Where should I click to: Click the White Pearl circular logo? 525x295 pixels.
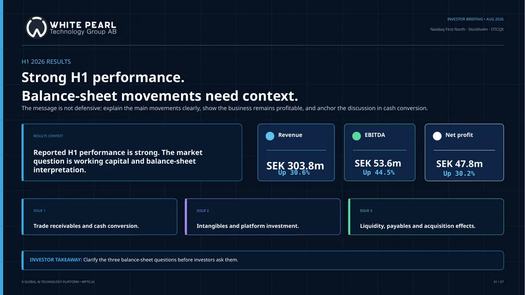point(36,28)
